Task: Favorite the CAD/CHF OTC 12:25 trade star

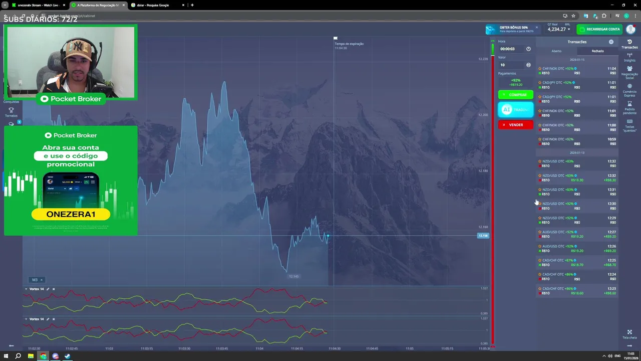Action: click(x=540, y=261)
